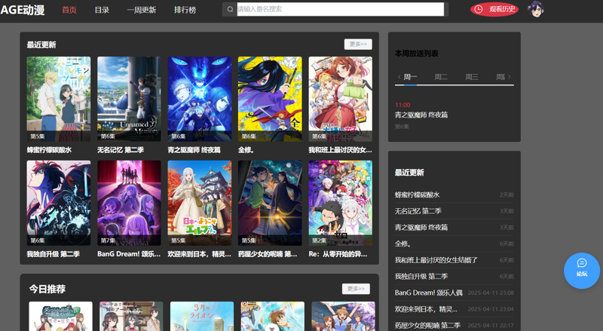
Task: Click 全修。 in the sidebar update list
Action: (403, 244)
